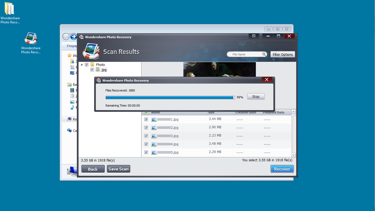Open the Downloads folder icon in Explorer sidebar

[72, 61]
